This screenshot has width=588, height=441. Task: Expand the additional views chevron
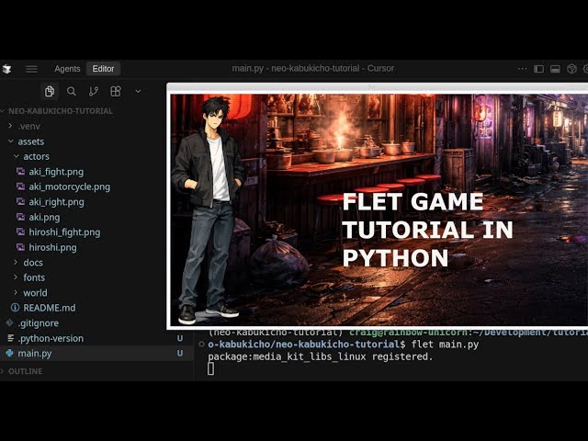(138, 91)
